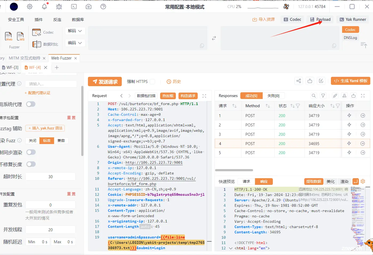The image size is (373, 255).
Task: Show the 请求 quick preview
Action: pos(246,181)
